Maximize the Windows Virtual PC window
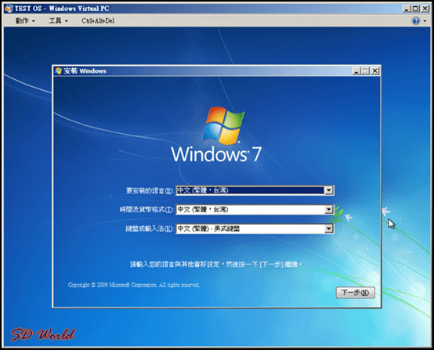Screen dimensions: 434x350 (x=415, y=9)
